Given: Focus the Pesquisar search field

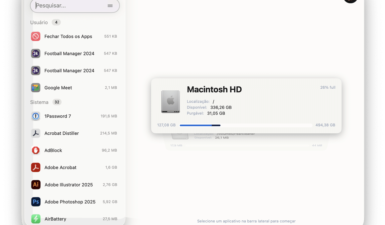Looking at the screenshot, I should tap(75, 6).
